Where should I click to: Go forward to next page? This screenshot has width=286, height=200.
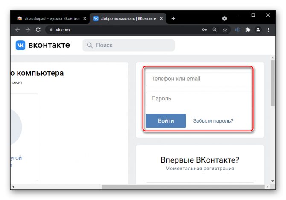click(x=28, y=30)
